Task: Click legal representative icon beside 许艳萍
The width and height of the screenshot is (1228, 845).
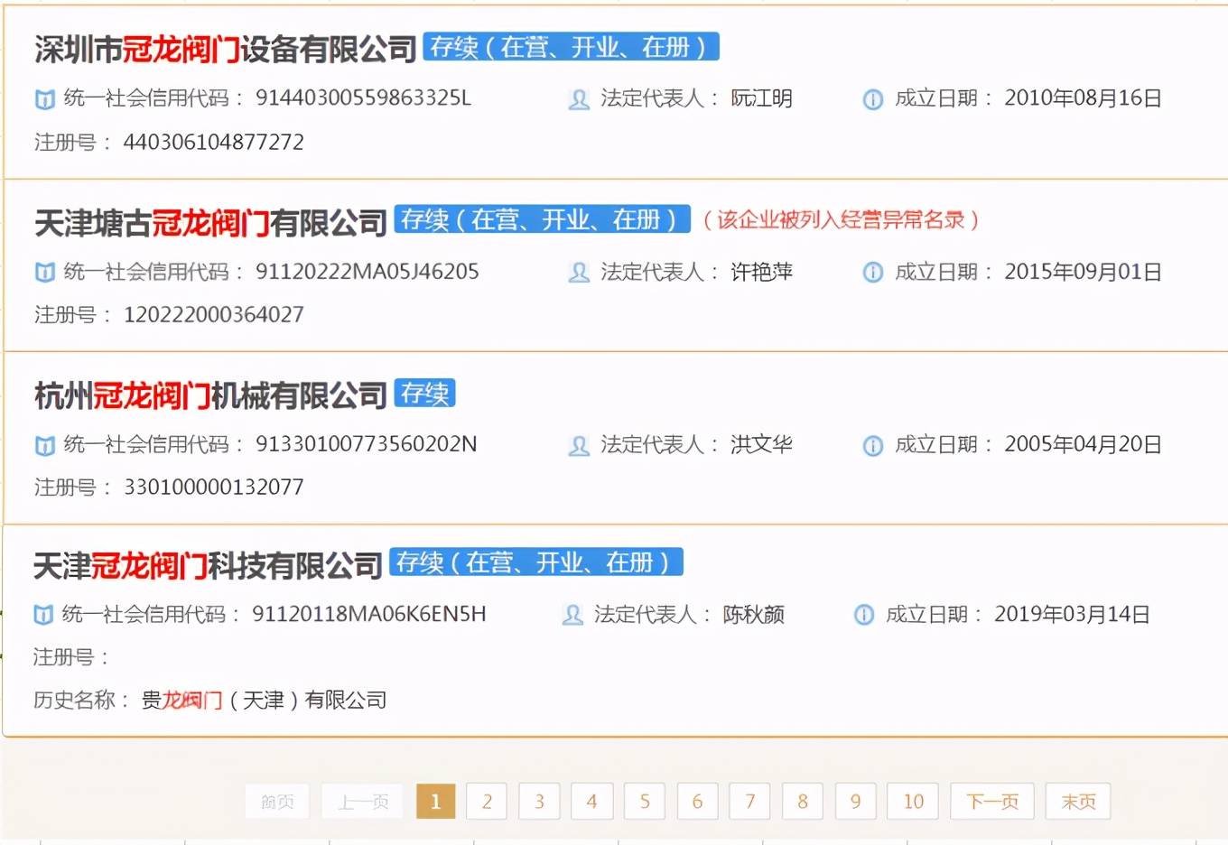Action: pos(579,273)
